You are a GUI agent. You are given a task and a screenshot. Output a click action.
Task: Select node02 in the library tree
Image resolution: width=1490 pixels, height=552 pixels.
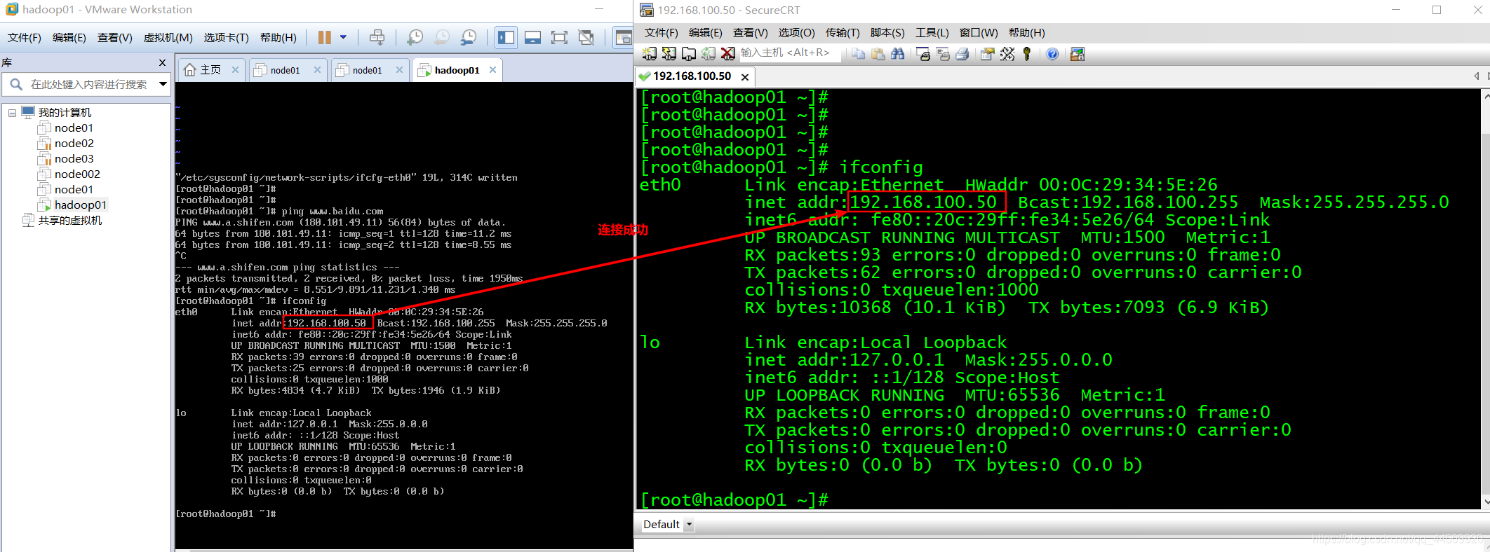[x=74, y=143]
